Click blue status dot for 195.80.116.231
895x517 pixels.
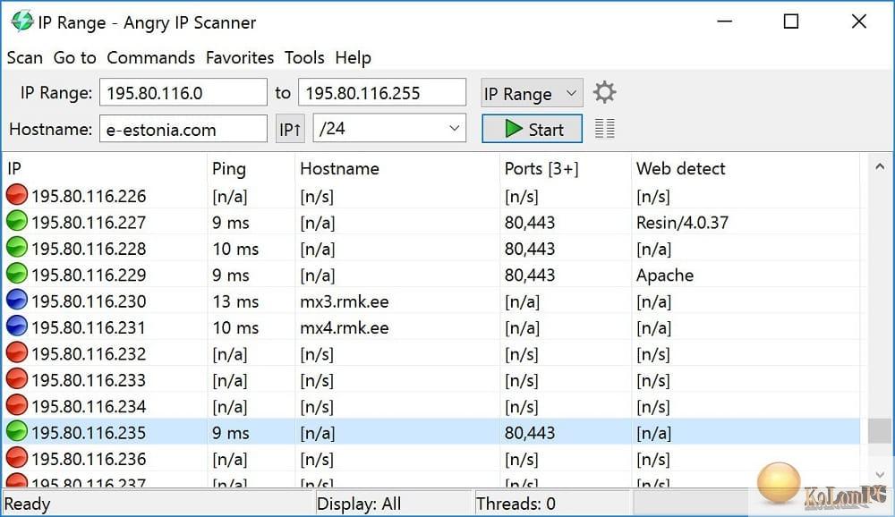pyautogui.click(x=16, y=326)
